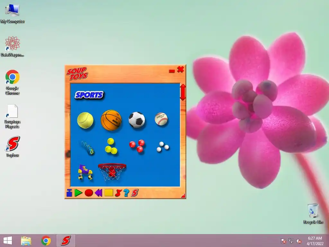Close the Soup Toys toybox window
This screenshot has width=329, height=247.
(181, 69)
